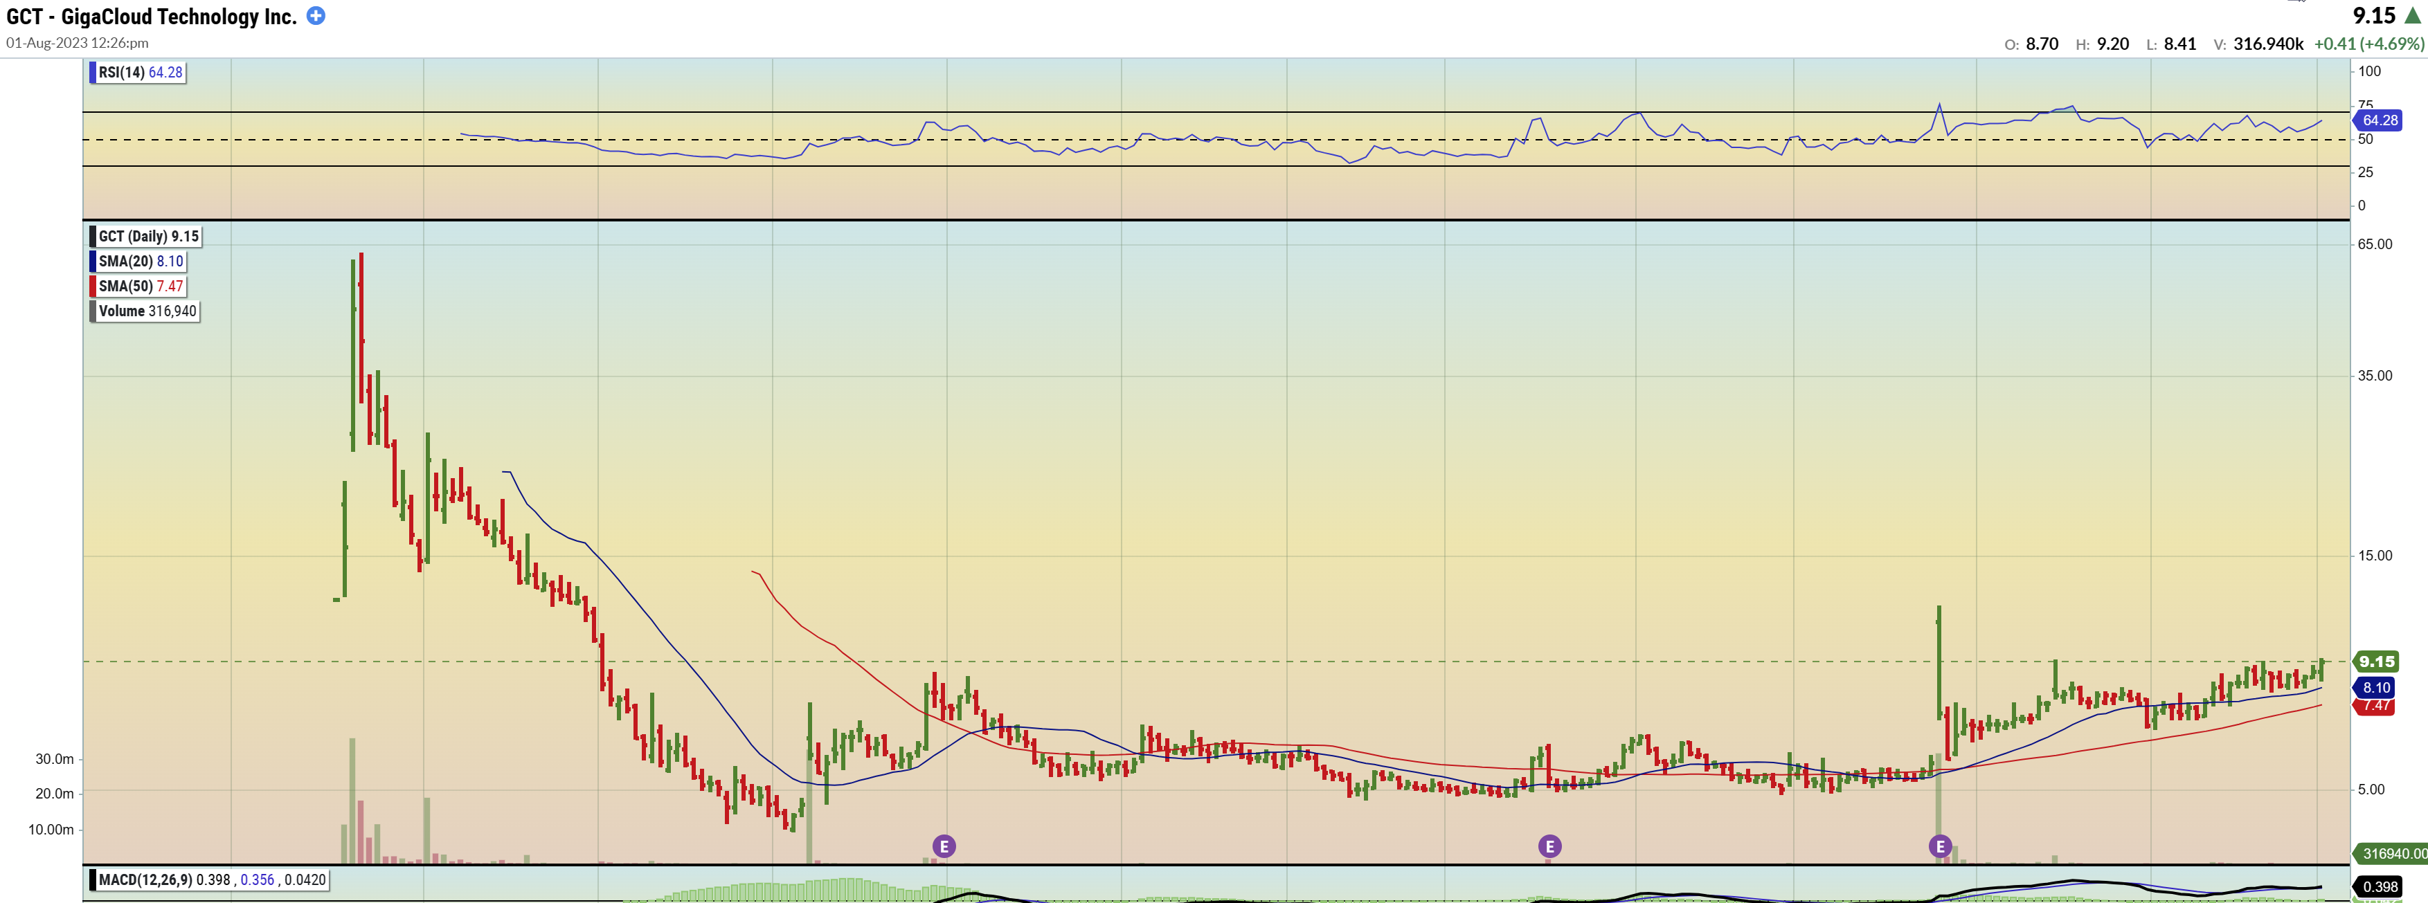Click the green 9.15 price tag on axis
This screenshot has width=2428, height=903.
(2376, 661)
